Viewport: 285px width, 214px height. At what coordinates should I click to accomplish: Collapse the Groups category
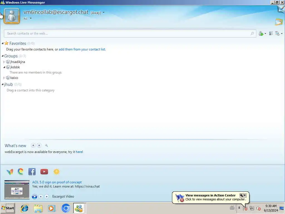(3, 56)
